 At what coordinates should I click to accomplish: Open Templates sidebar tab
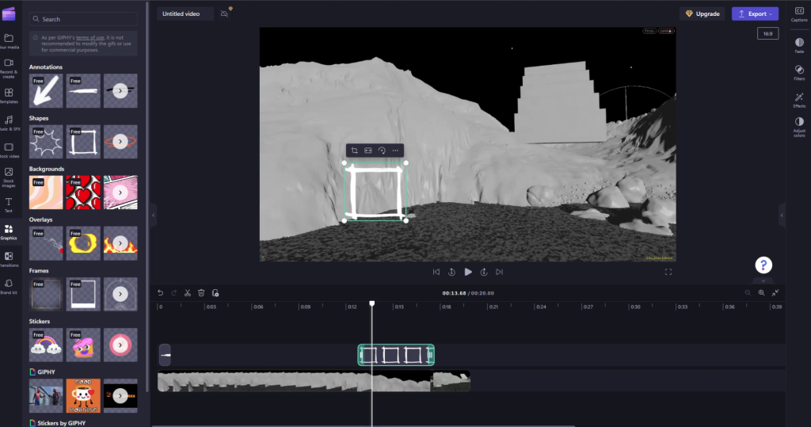9,96
